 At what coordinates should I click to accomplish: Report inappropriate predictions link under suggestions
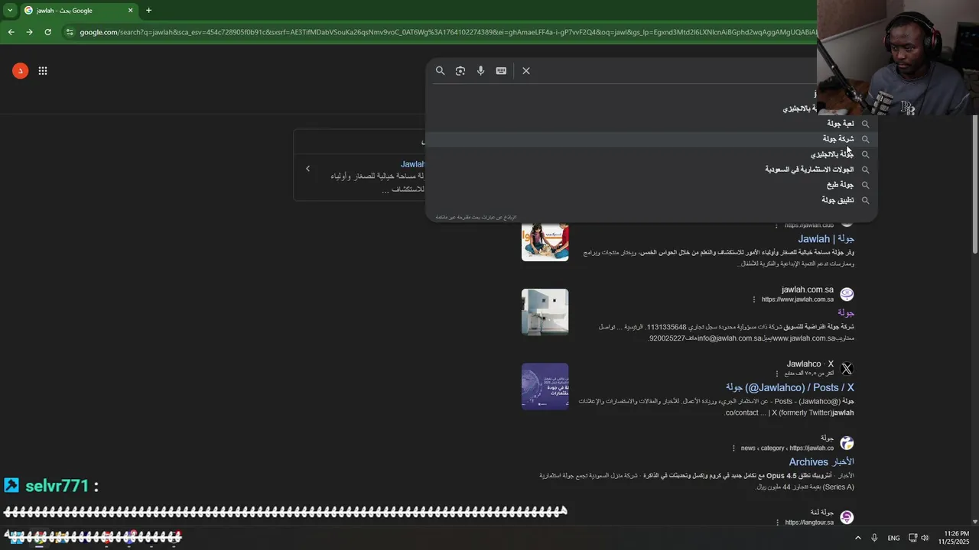[x=476, y=217]
